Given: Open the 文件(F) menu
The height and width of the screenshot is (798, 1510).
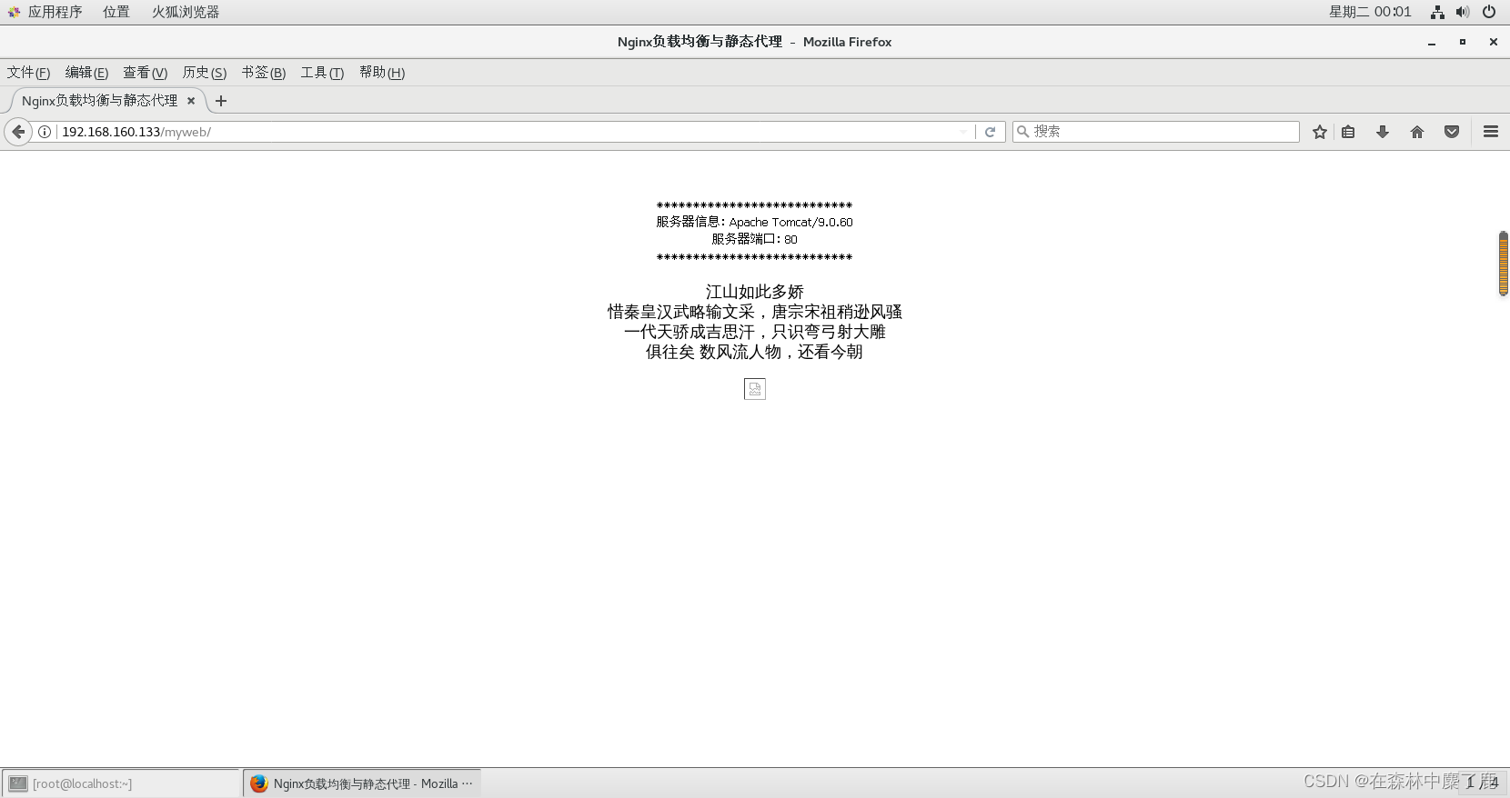Looking at the screenshot, I should pos(28,73).
